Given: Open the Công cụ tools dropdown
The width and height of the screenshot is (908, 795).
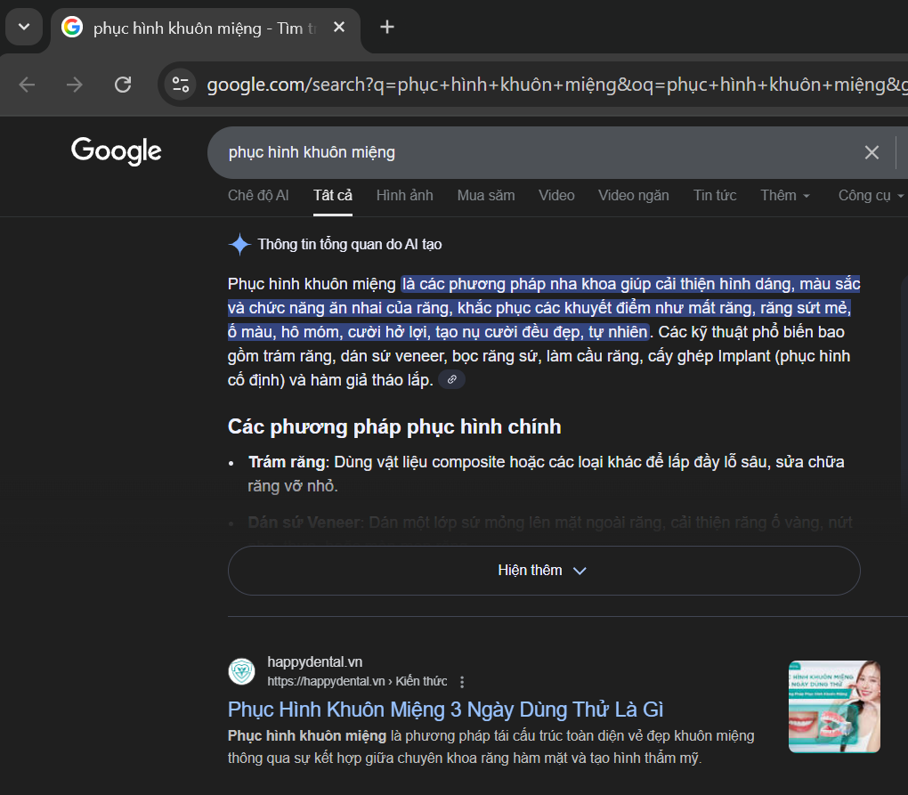Looking at the screenshot, I should tap(871, 196).
